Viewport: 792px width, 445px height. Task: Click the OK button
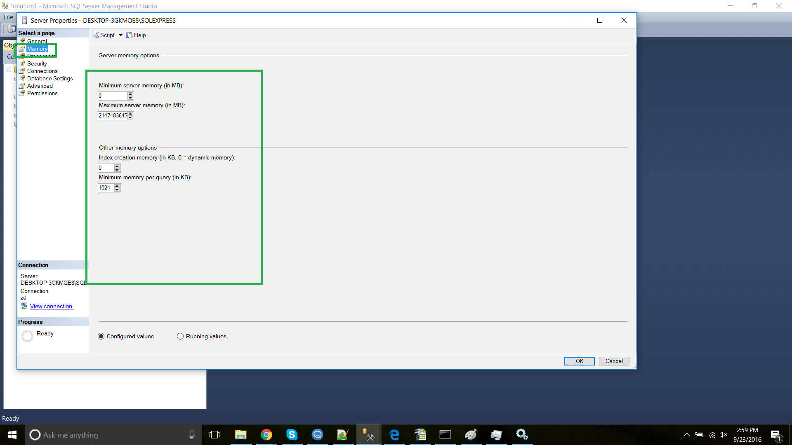[x=579, y=361]
